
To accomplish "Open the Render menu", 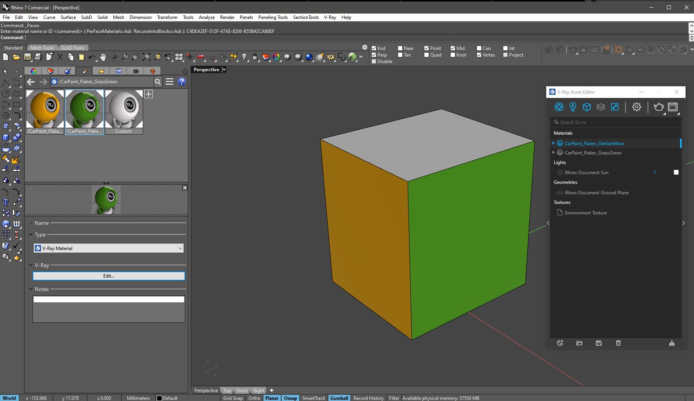I will coord(227,17).
